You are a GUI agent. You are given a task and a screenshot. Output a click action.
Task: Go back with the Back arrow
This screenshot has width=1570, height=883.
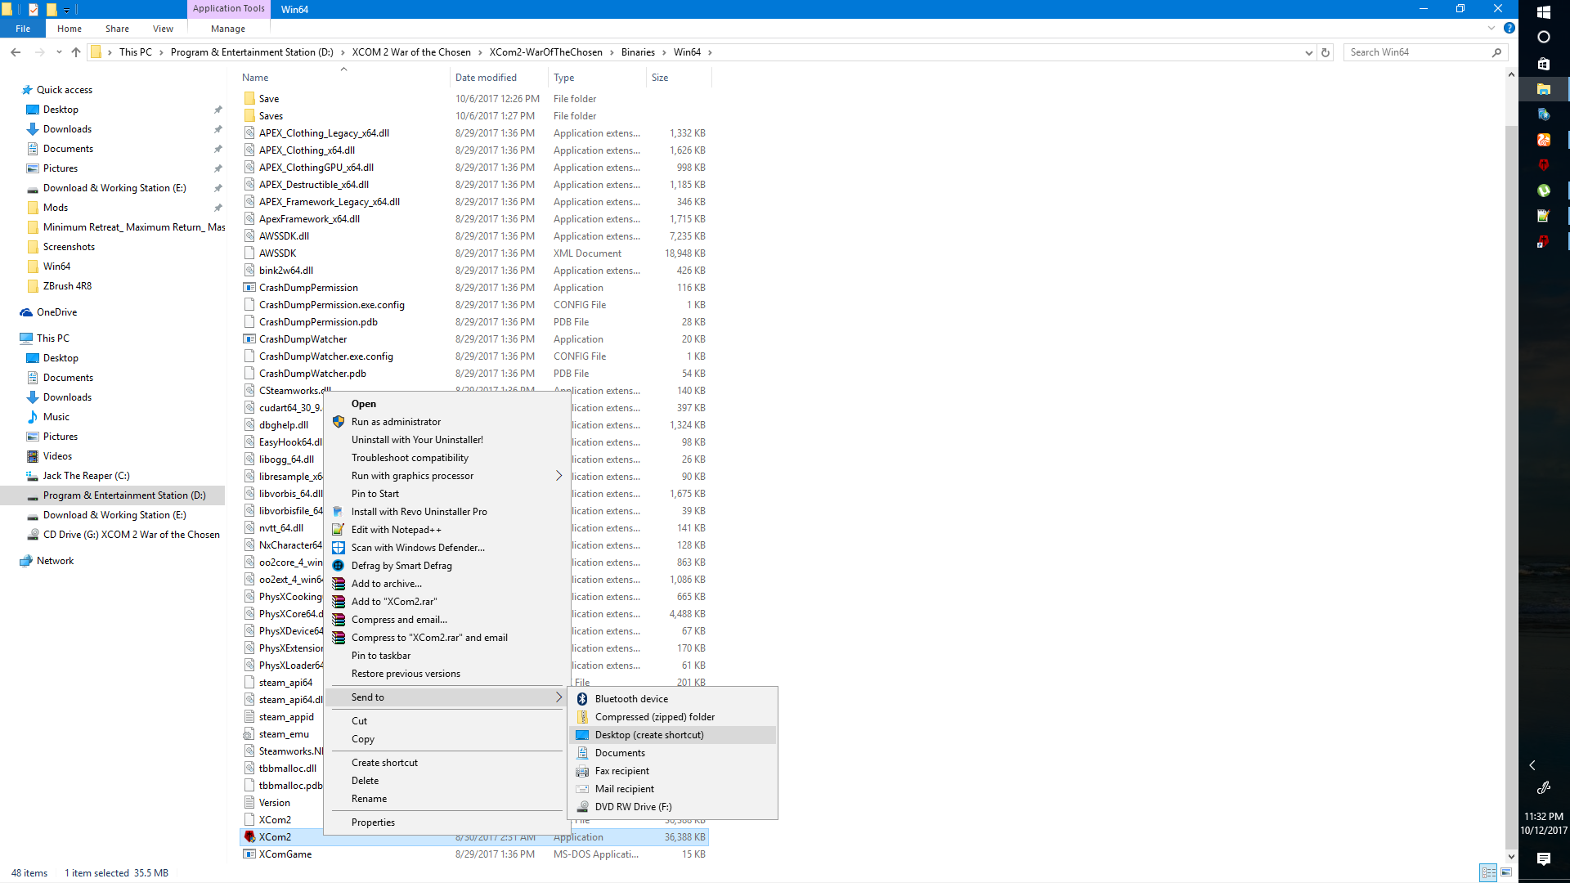click(x=16, y=52)
